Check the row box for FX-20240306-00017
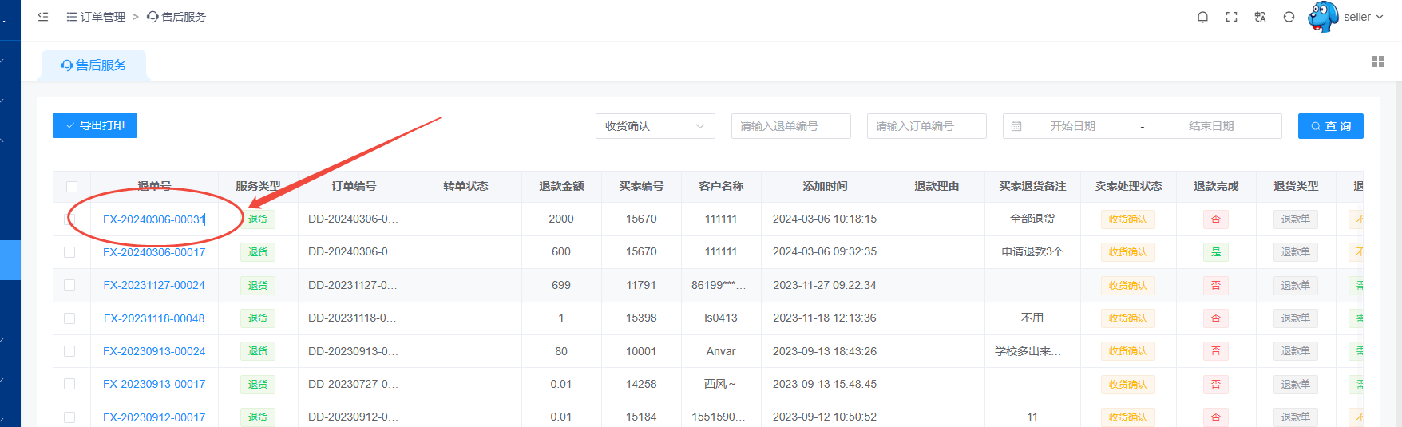Image resolution: width=1402 pixels, height=427 pixels. [69, 252]
